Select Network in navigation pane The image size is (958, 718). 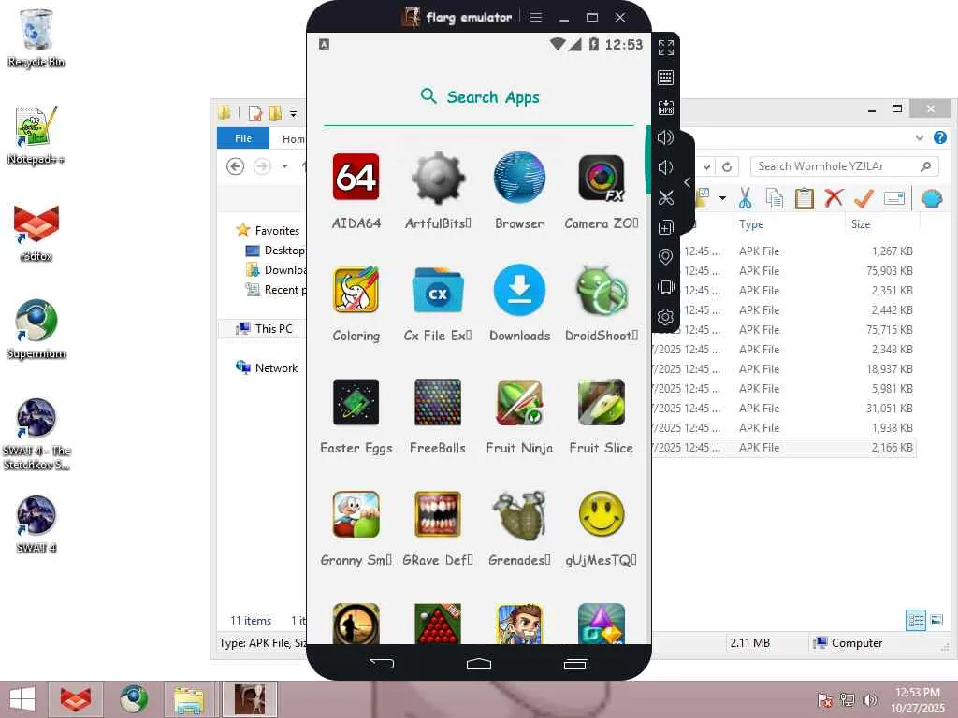(x=276, y=368)
